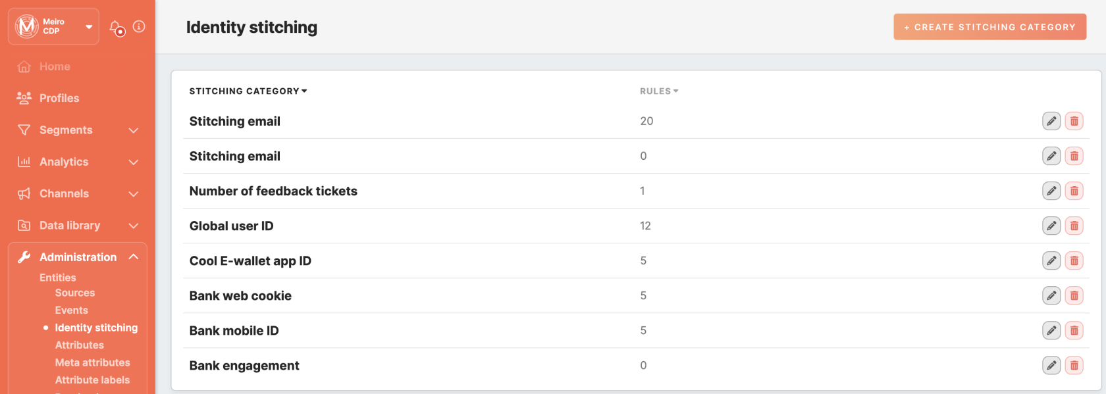Delete the Number of feedback tickets row
The height and width of the screenshot is (394, 1106).
click(1074, 191)
